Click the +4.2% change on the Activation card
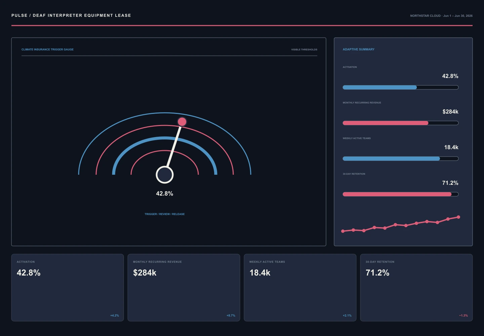The width and height of the screenshot is (484, 336). pyautogui.click(x=115, y=316)
